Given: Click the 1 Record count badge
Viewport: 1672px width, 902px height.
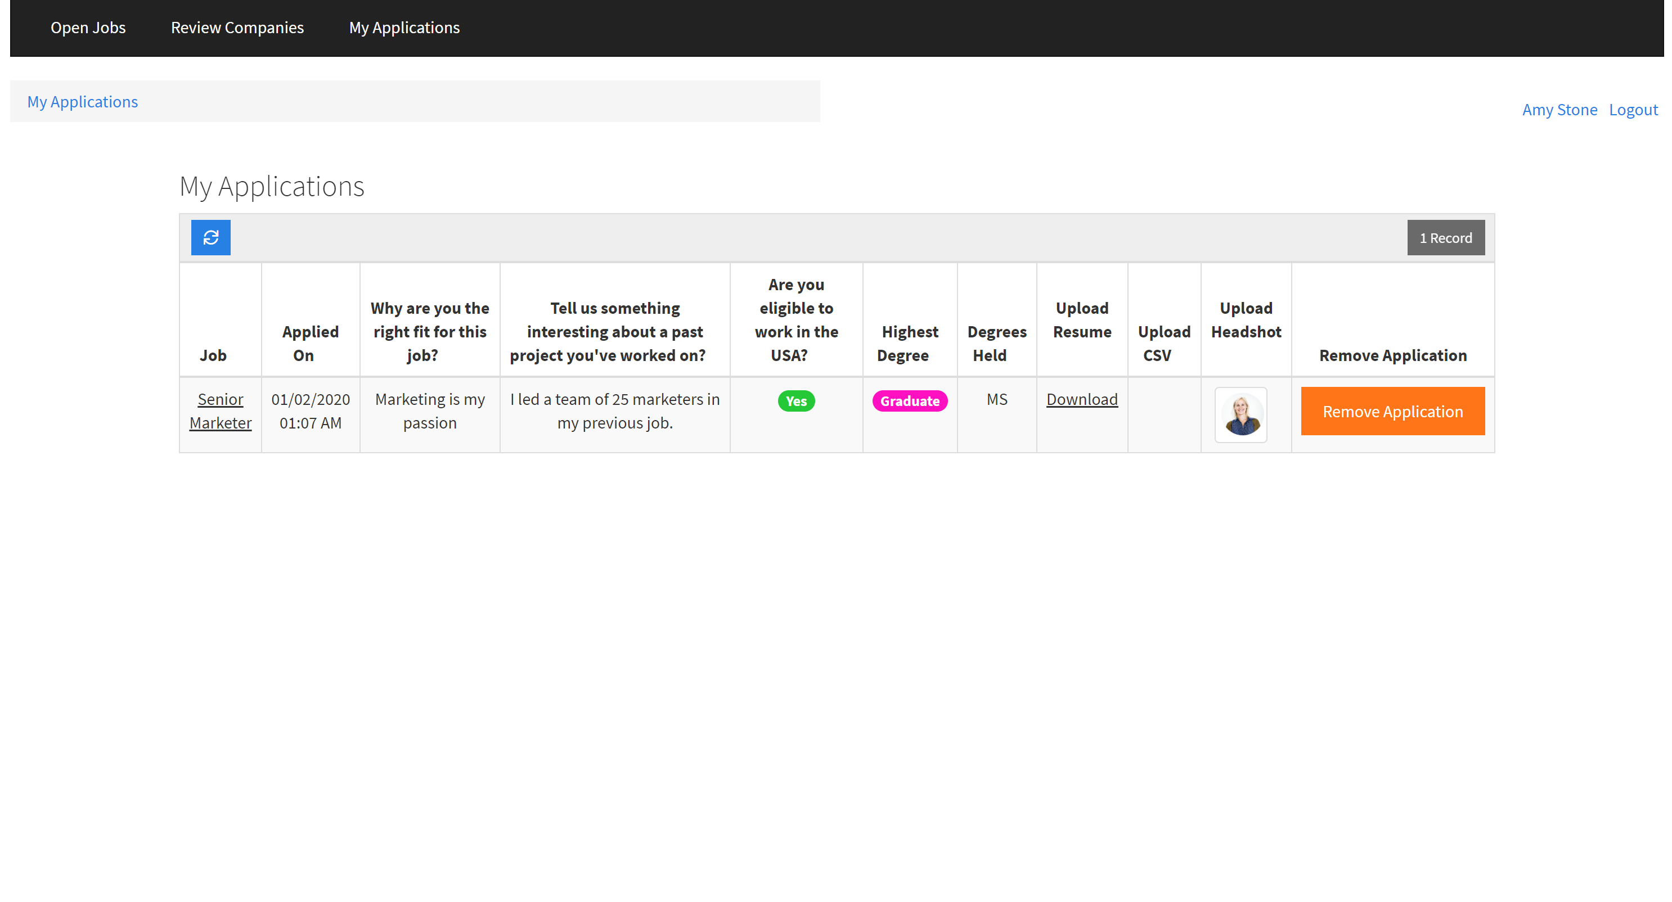Looking at the screenshot, I should click(1445, 237).
